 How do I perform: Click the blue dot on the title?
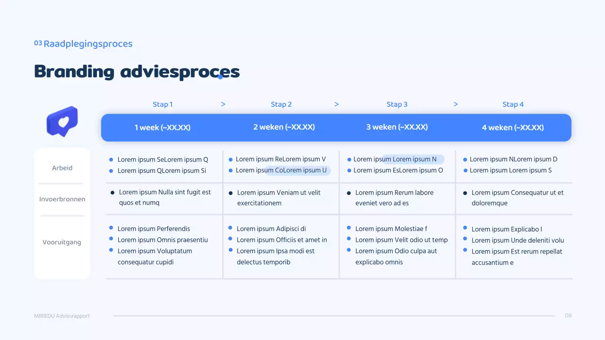pos(220,77)
